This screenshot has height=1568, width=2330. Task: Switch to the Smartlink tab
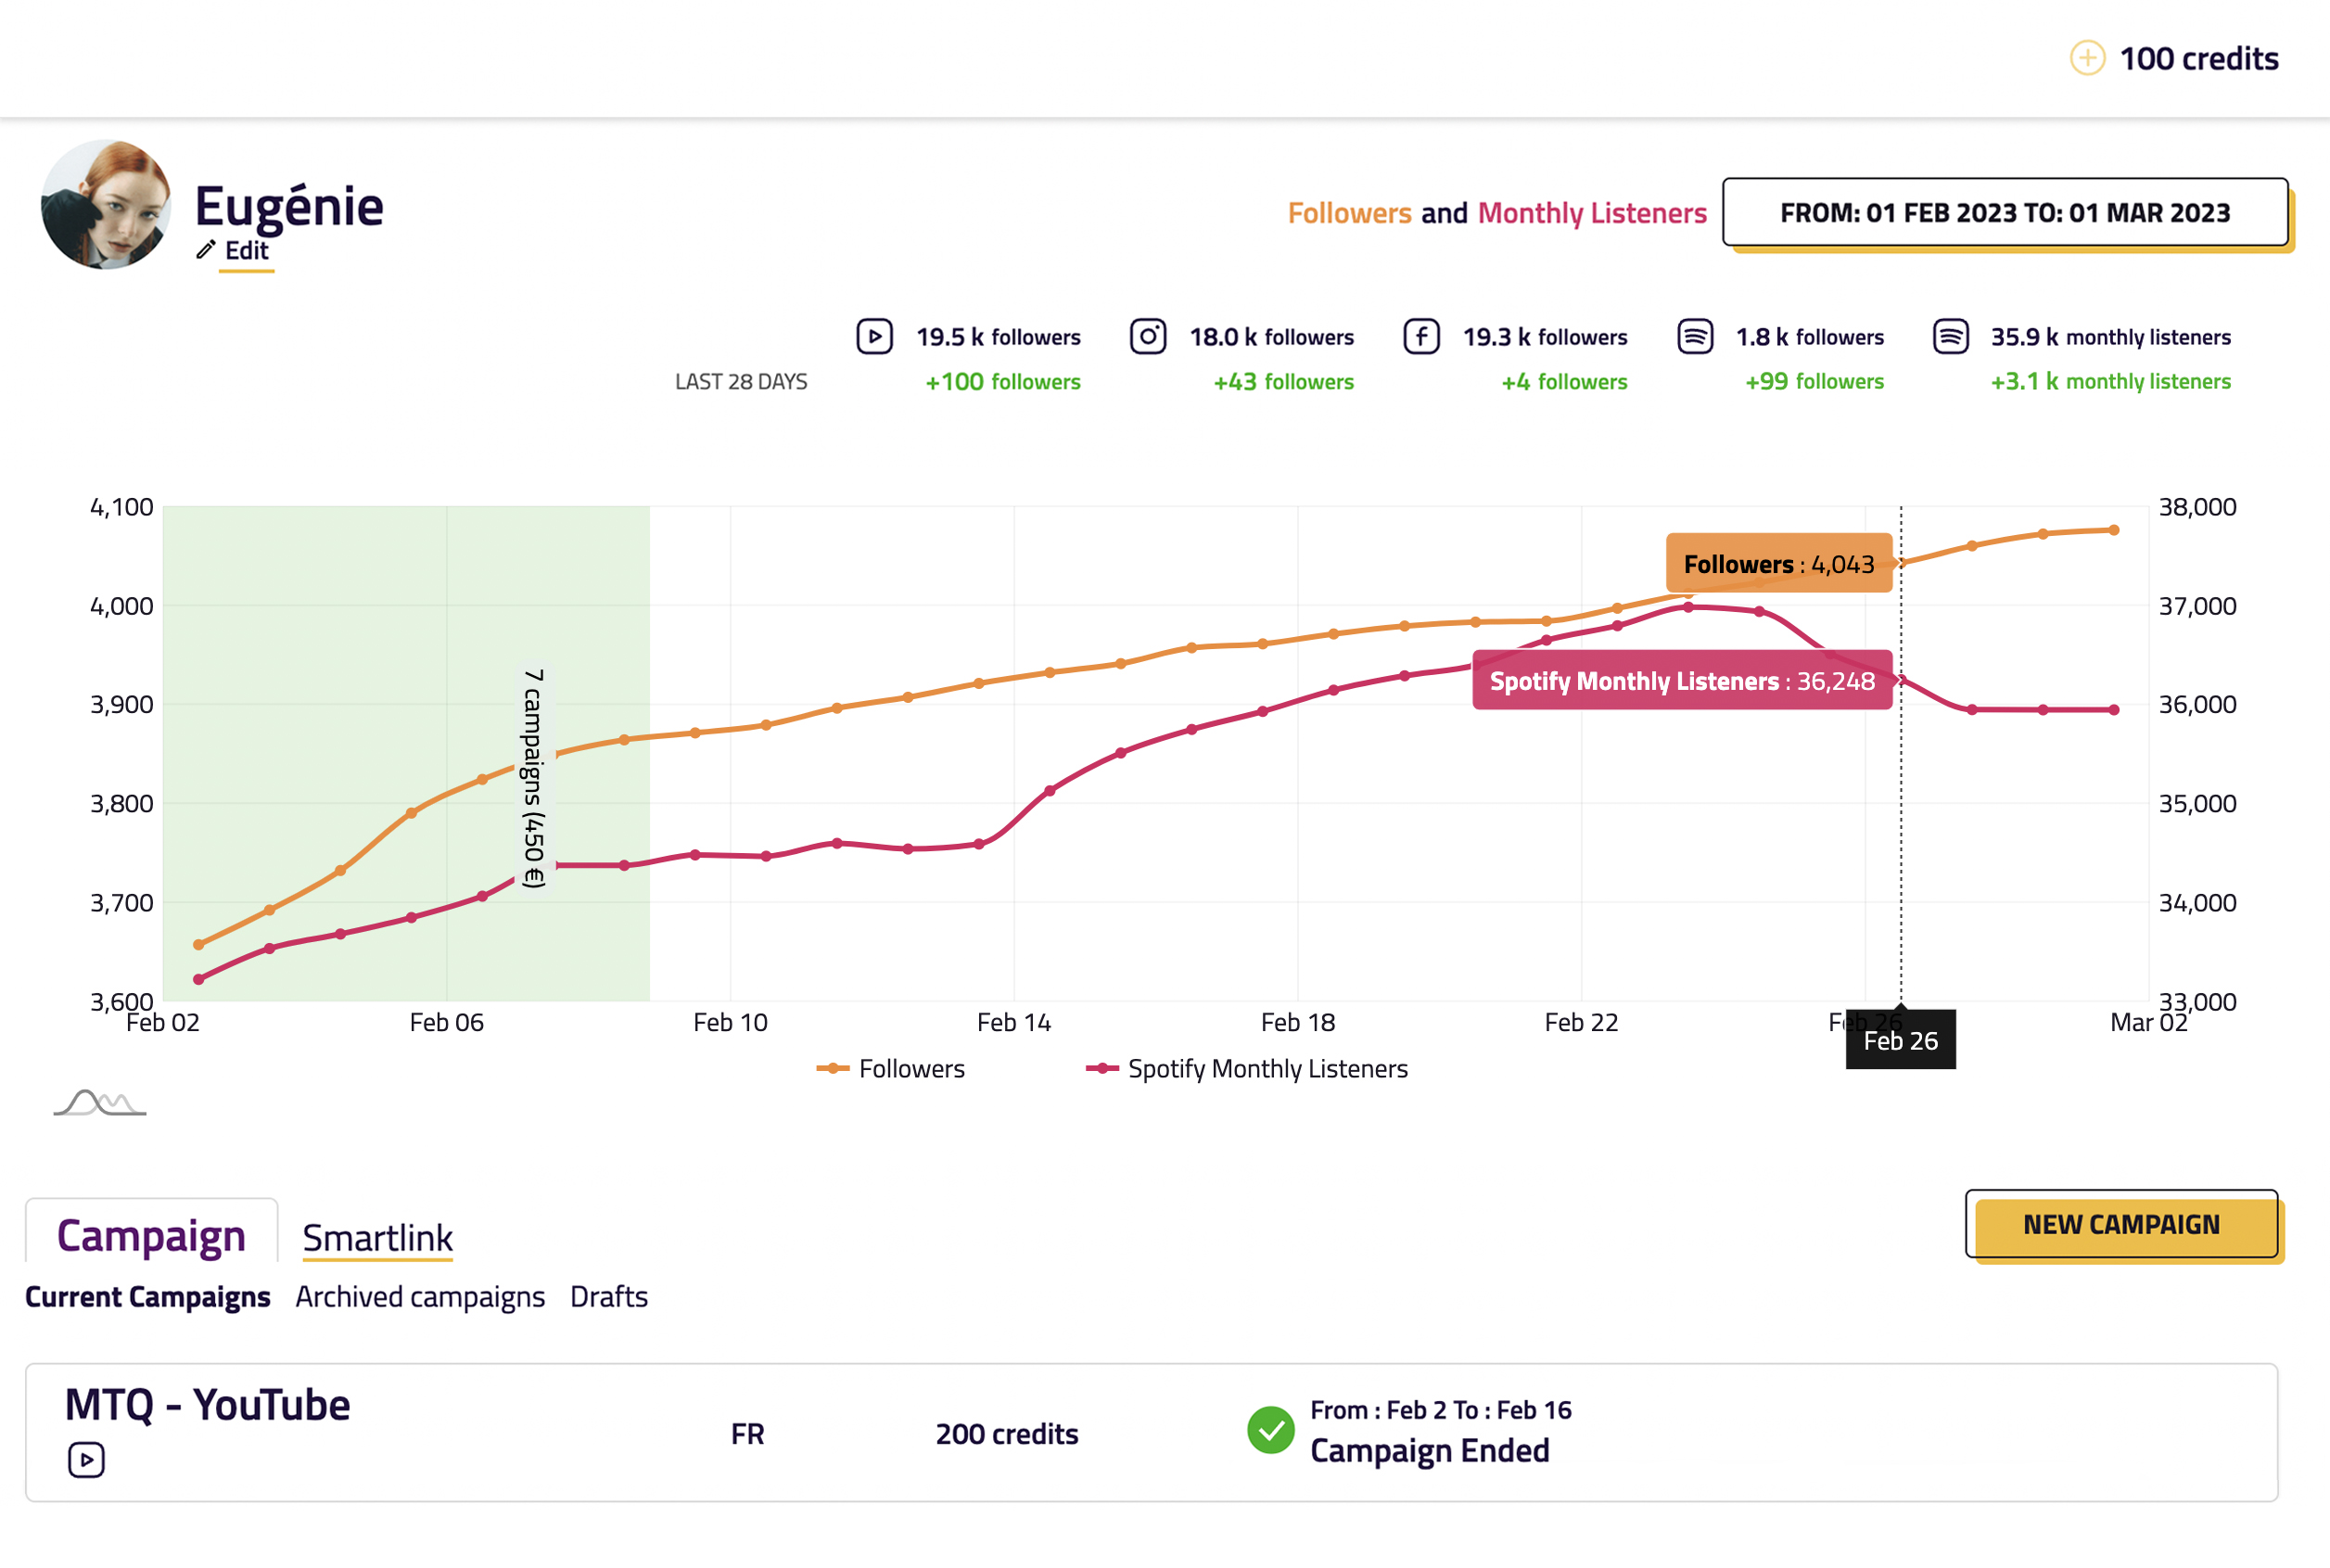coord(377,1237)
